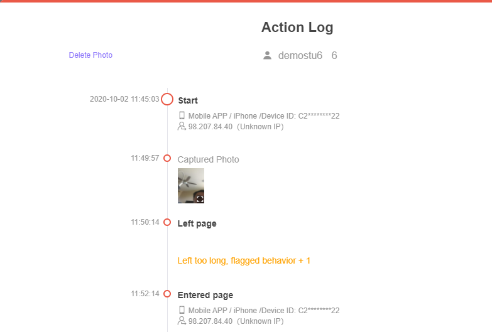Click the IP user icon under Entered page
Image resolution: width=492 pixels, height=332 pixels.
point(182,321)
